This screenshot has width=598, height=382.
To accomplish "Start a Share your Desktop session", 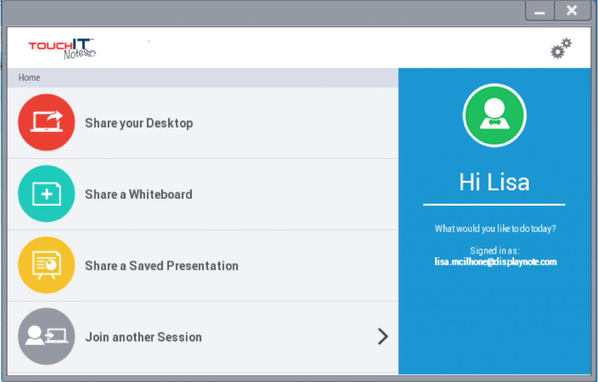I will (x=140, y=123).
